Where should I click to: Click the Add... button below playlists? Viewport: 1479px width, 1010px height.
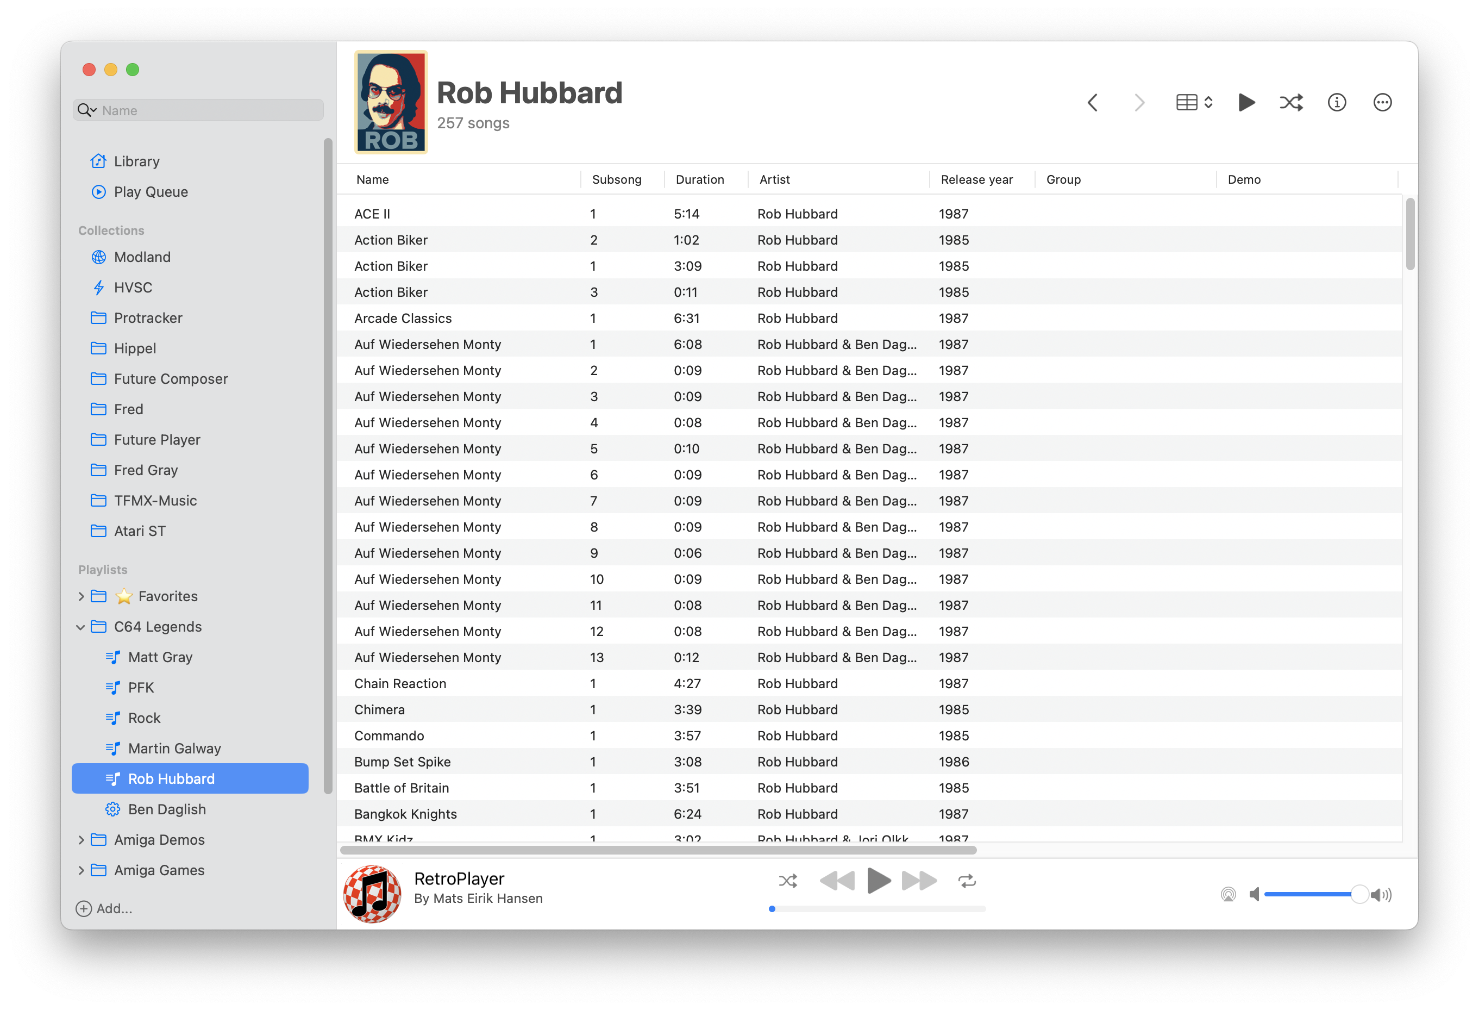(x=105, y=909)
